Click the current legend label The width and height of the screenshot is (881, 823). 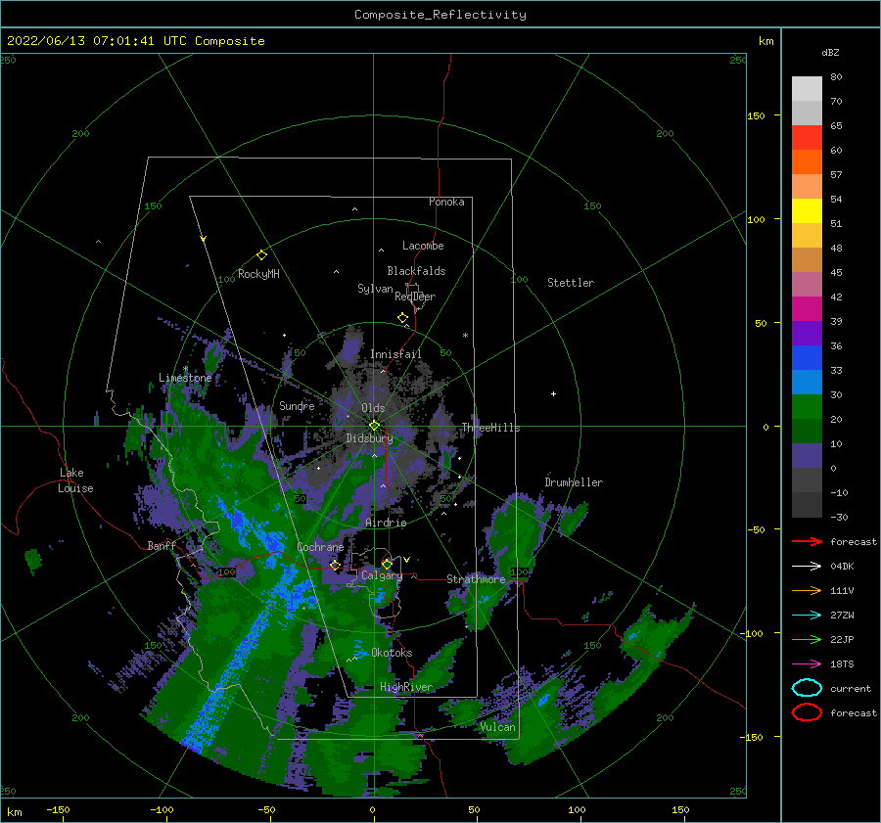coord(851,688)
